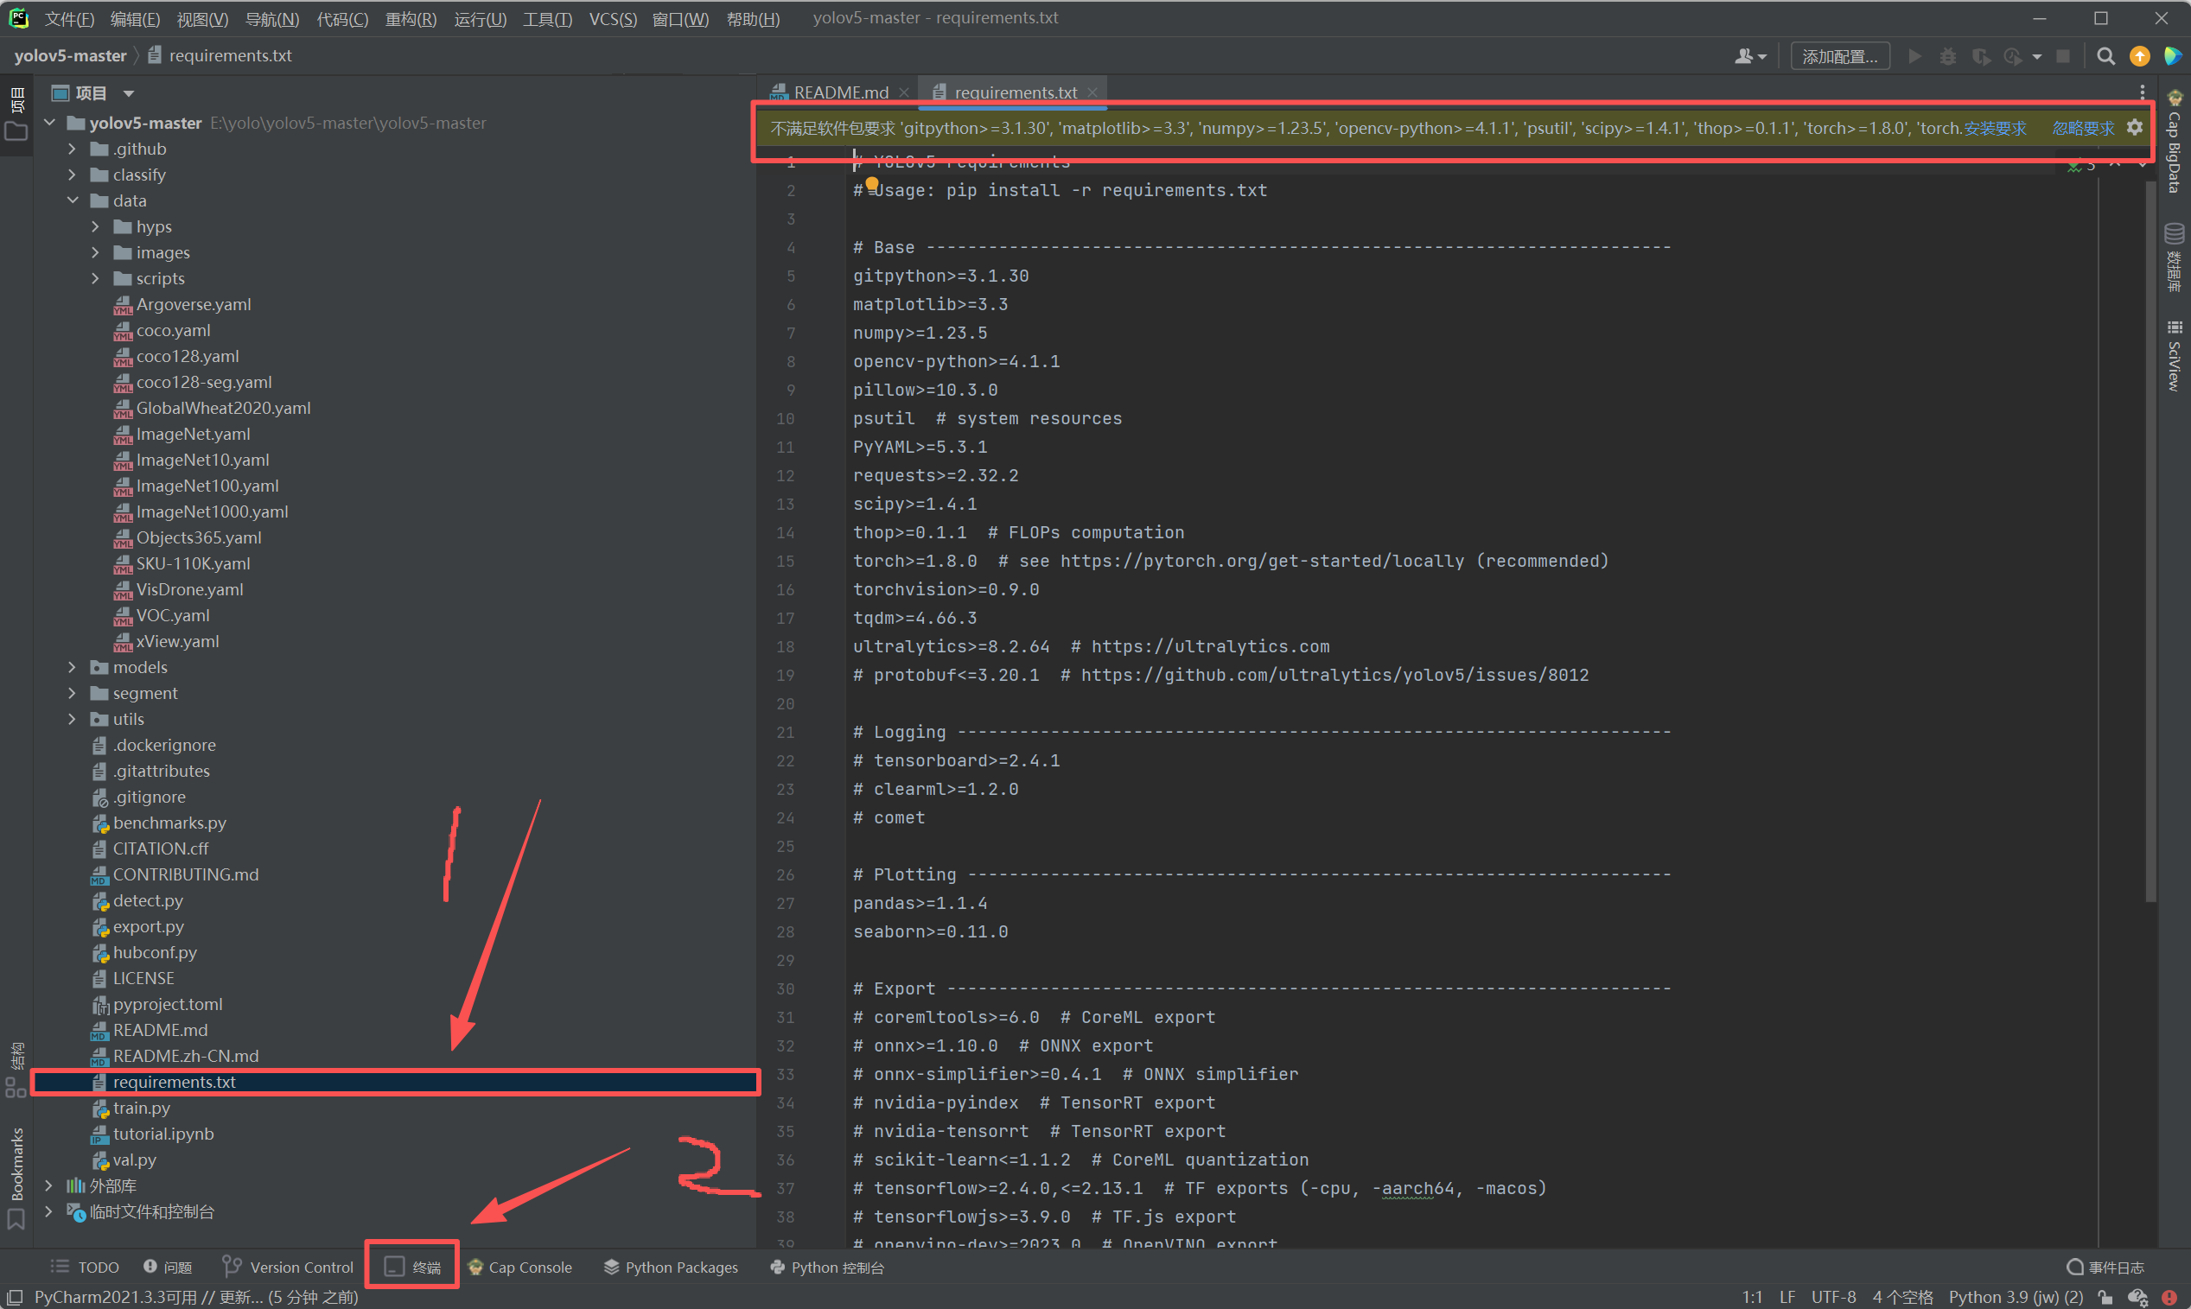Click the yellow intention bulb in the editor
This screenshot has width=2191, height=1309.
(x=872, y=184)
